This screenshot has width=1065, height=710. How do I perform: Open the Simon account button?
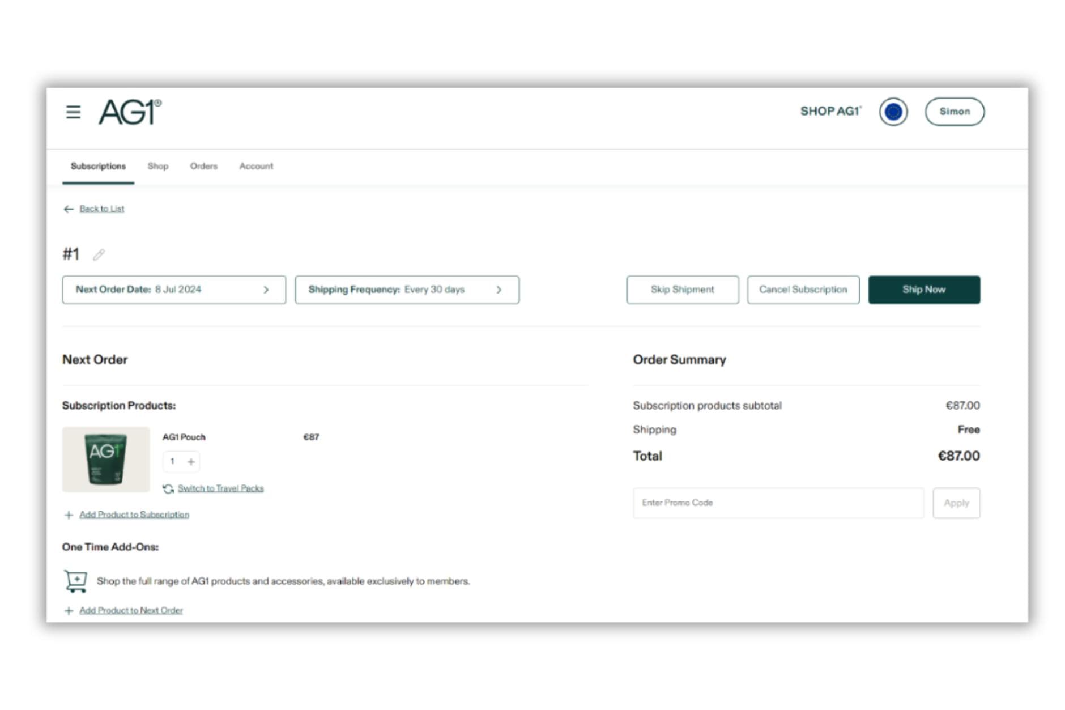955,112
